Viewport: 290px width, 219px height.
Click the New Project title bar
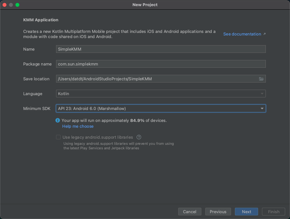[x=145, y=5]
